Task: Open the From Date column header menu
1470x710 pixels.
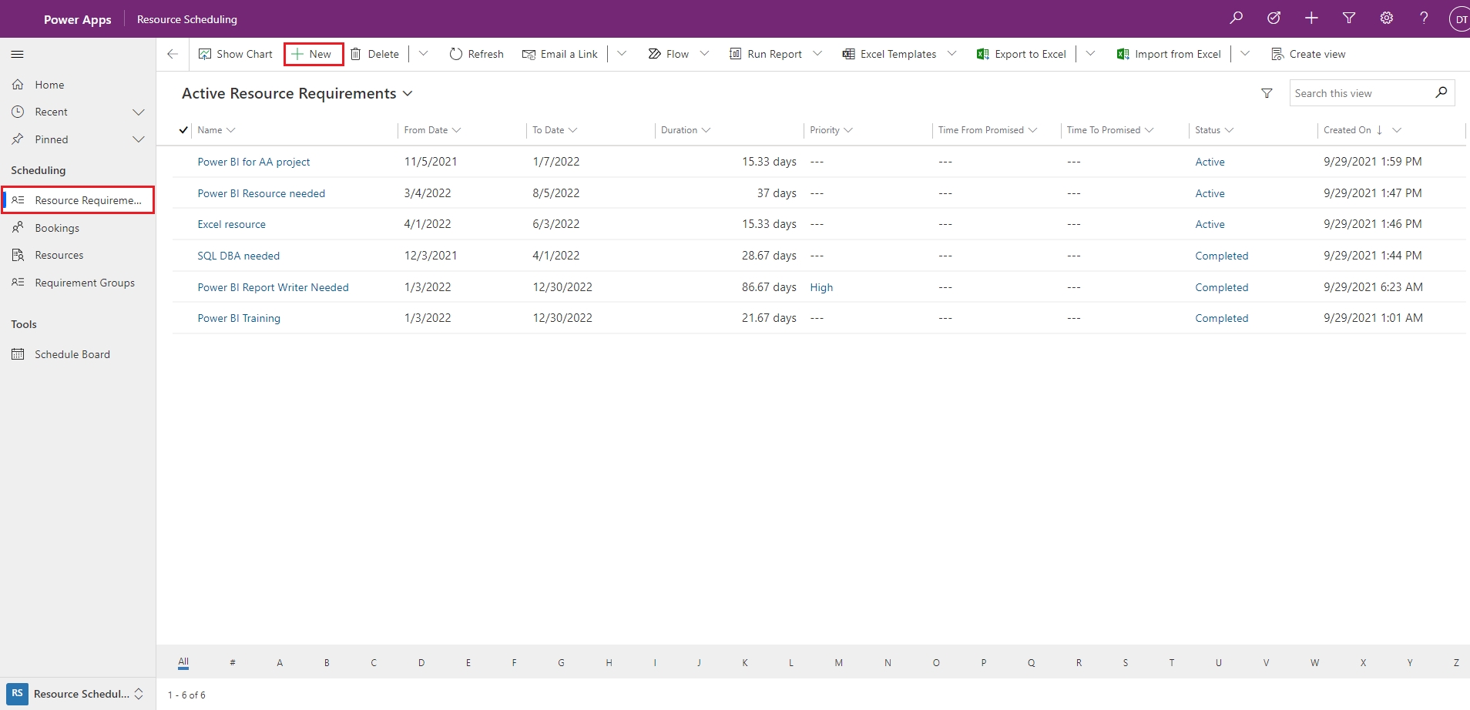Action: (x=432, y=130)
